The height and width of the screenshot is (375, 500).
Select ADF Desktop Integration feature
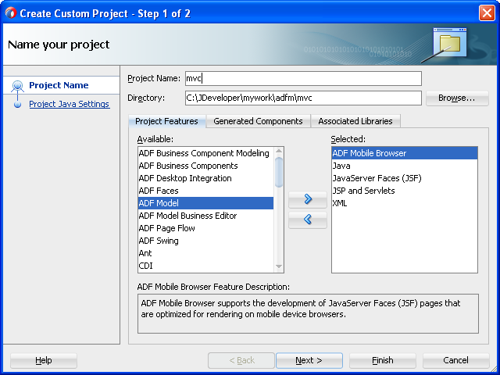(x=205, y=178)
